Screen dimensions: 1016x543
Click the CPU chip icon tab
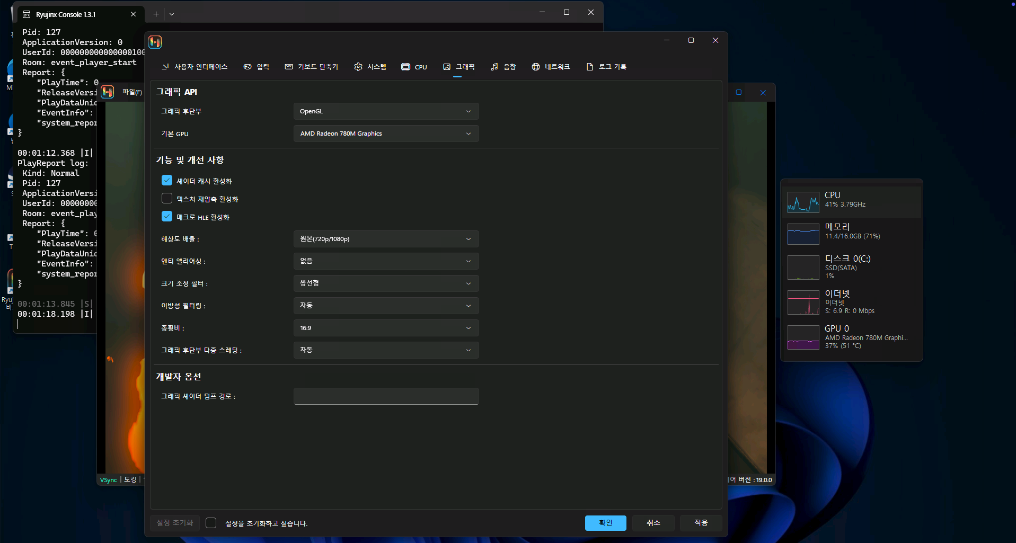(405, 67)
